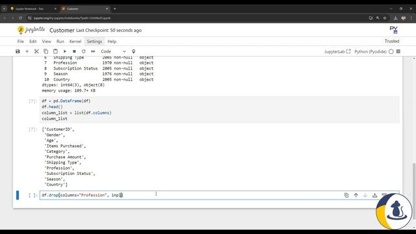Click the Pyodide PY logo in header

(393, 30)
